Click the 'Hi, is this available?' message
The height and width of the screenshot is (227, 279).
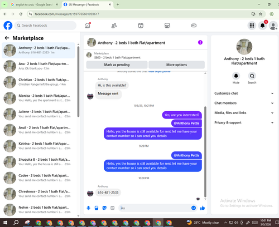point(112,85)
